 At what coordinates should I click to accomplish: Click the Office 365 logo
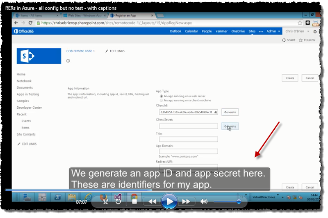point(24,31)
